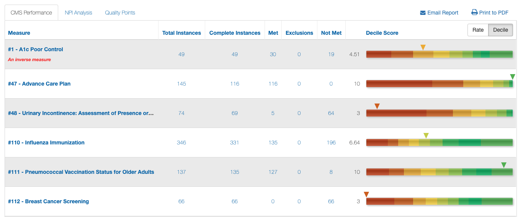The image size is (518, 217).
Task: Open the NPI Analysis tab
Action: 78,13
